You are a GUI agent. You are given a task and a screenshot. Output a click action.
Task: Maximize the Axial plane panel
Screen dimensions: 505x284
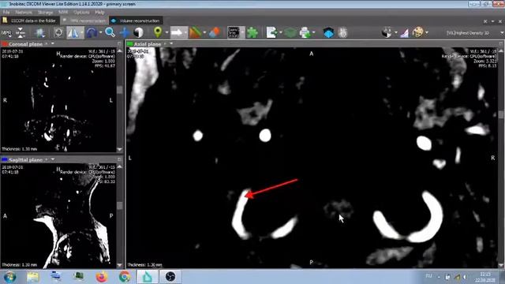(x=501, y=43)
